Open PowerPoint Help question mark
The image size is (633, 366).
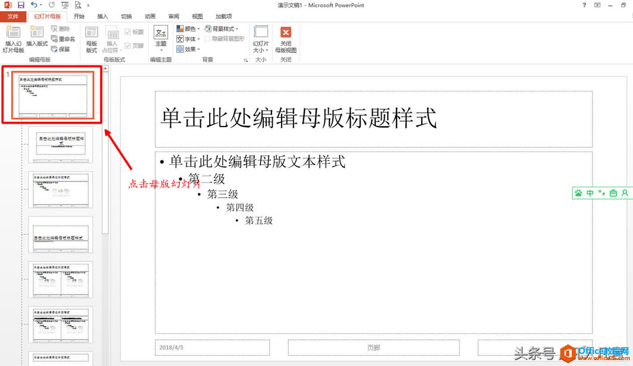point(584,5)
